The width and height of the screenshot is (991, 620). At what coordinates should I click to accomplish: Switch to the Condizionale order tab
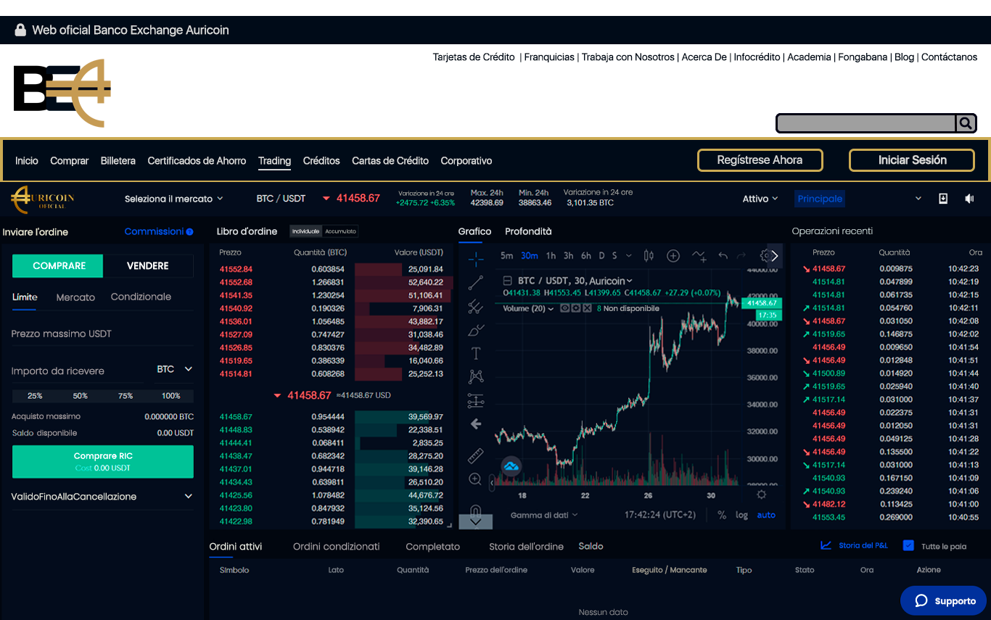coord(141,297)
